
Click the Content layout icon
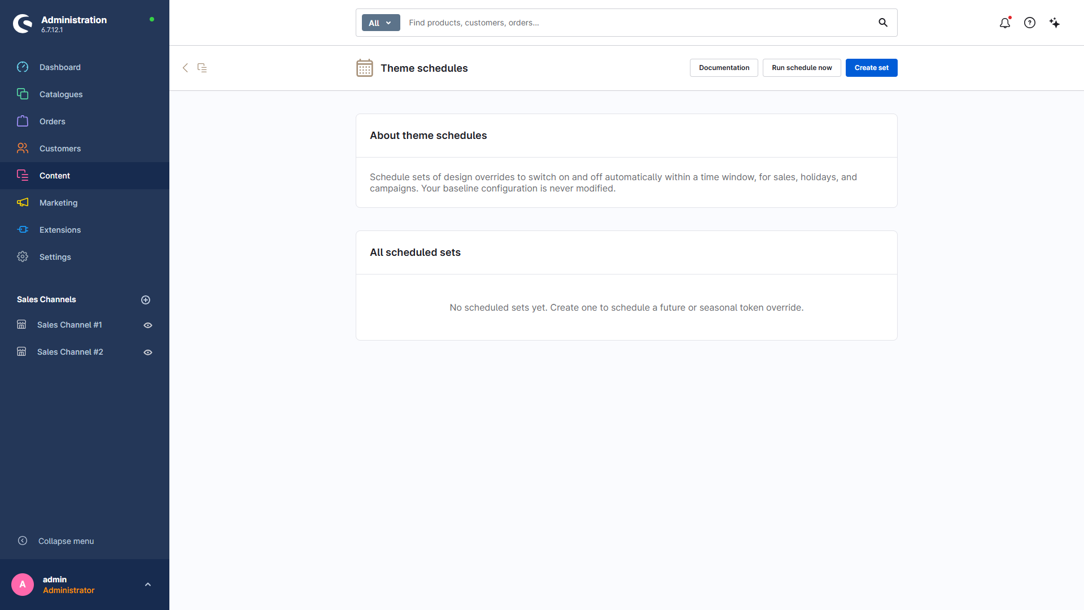(x=23, y=176)
